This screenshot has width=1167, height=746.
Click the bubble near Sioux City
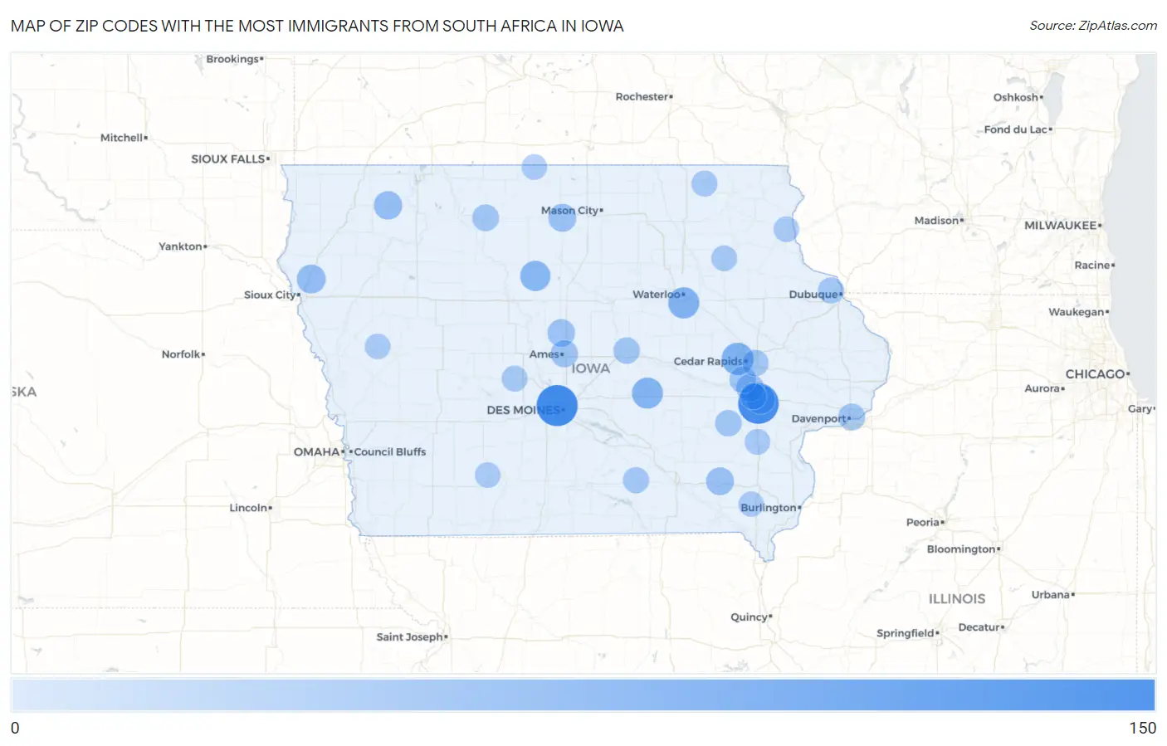[x=311, y=280]
